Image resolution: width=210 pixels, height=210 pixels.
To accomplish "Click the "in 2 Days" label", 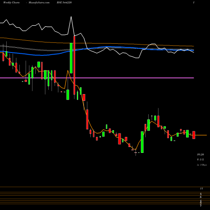I will 202,165.
